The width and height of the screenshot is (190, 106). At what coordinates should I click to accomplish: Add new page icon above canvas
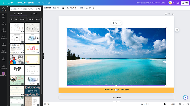173,14
